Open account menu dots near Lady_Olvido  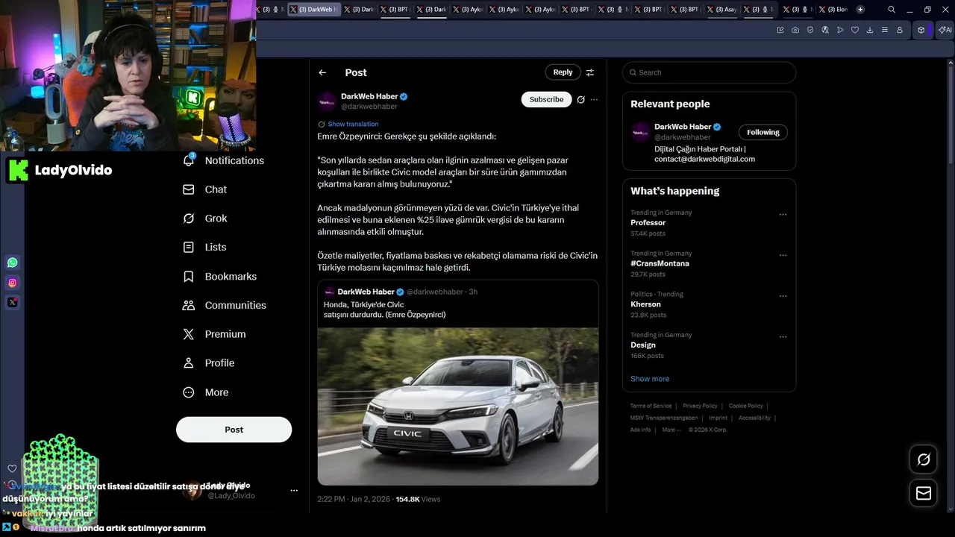pyautogui.click(x=294, y=491)
